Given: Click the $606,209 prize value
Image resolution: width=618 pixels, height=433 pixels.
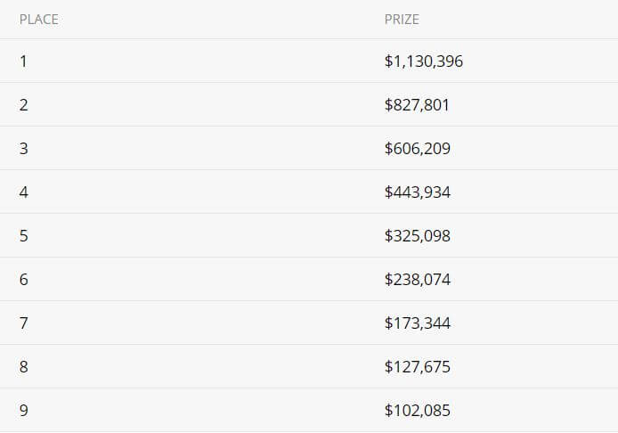Looking at the screenshot, I should coord(418,149).
